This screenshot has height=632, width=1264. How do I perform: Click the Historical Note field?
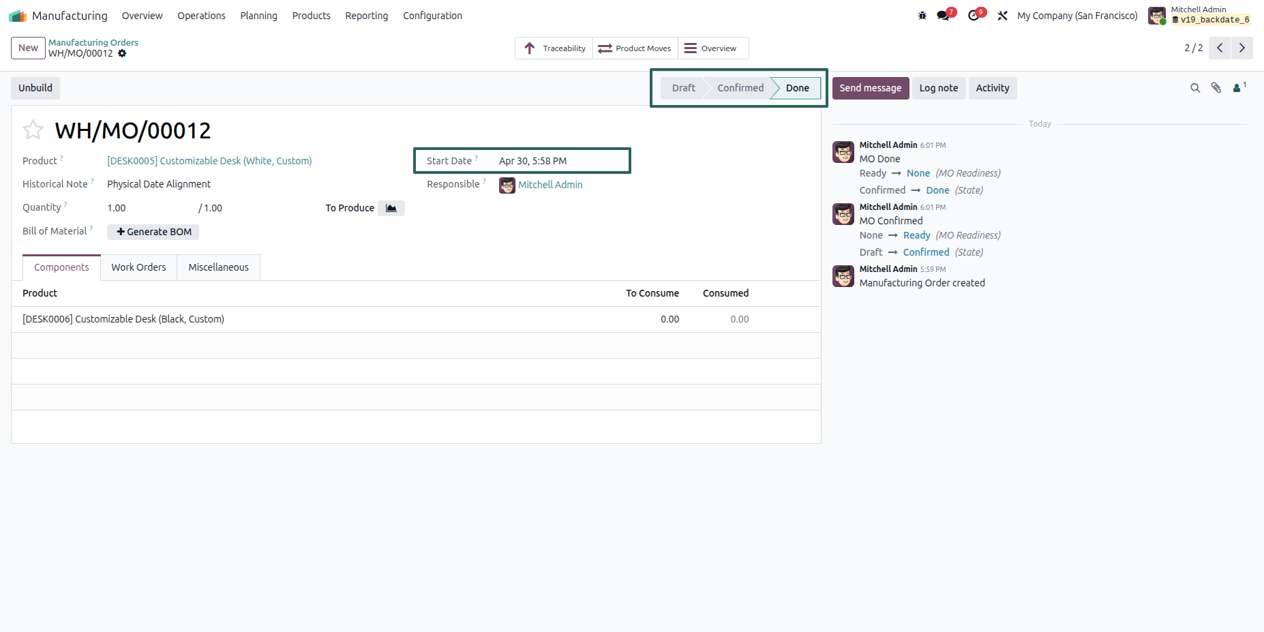159,184
